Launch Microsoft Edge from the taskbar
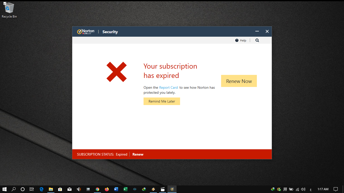The width and height of the screenshot is (344, 193). (42, 189)
